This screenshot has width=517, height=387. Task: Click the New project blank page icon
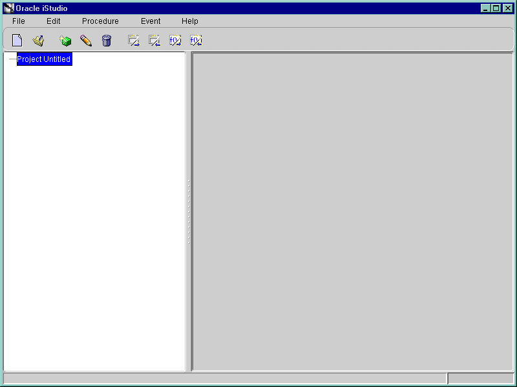17,41
